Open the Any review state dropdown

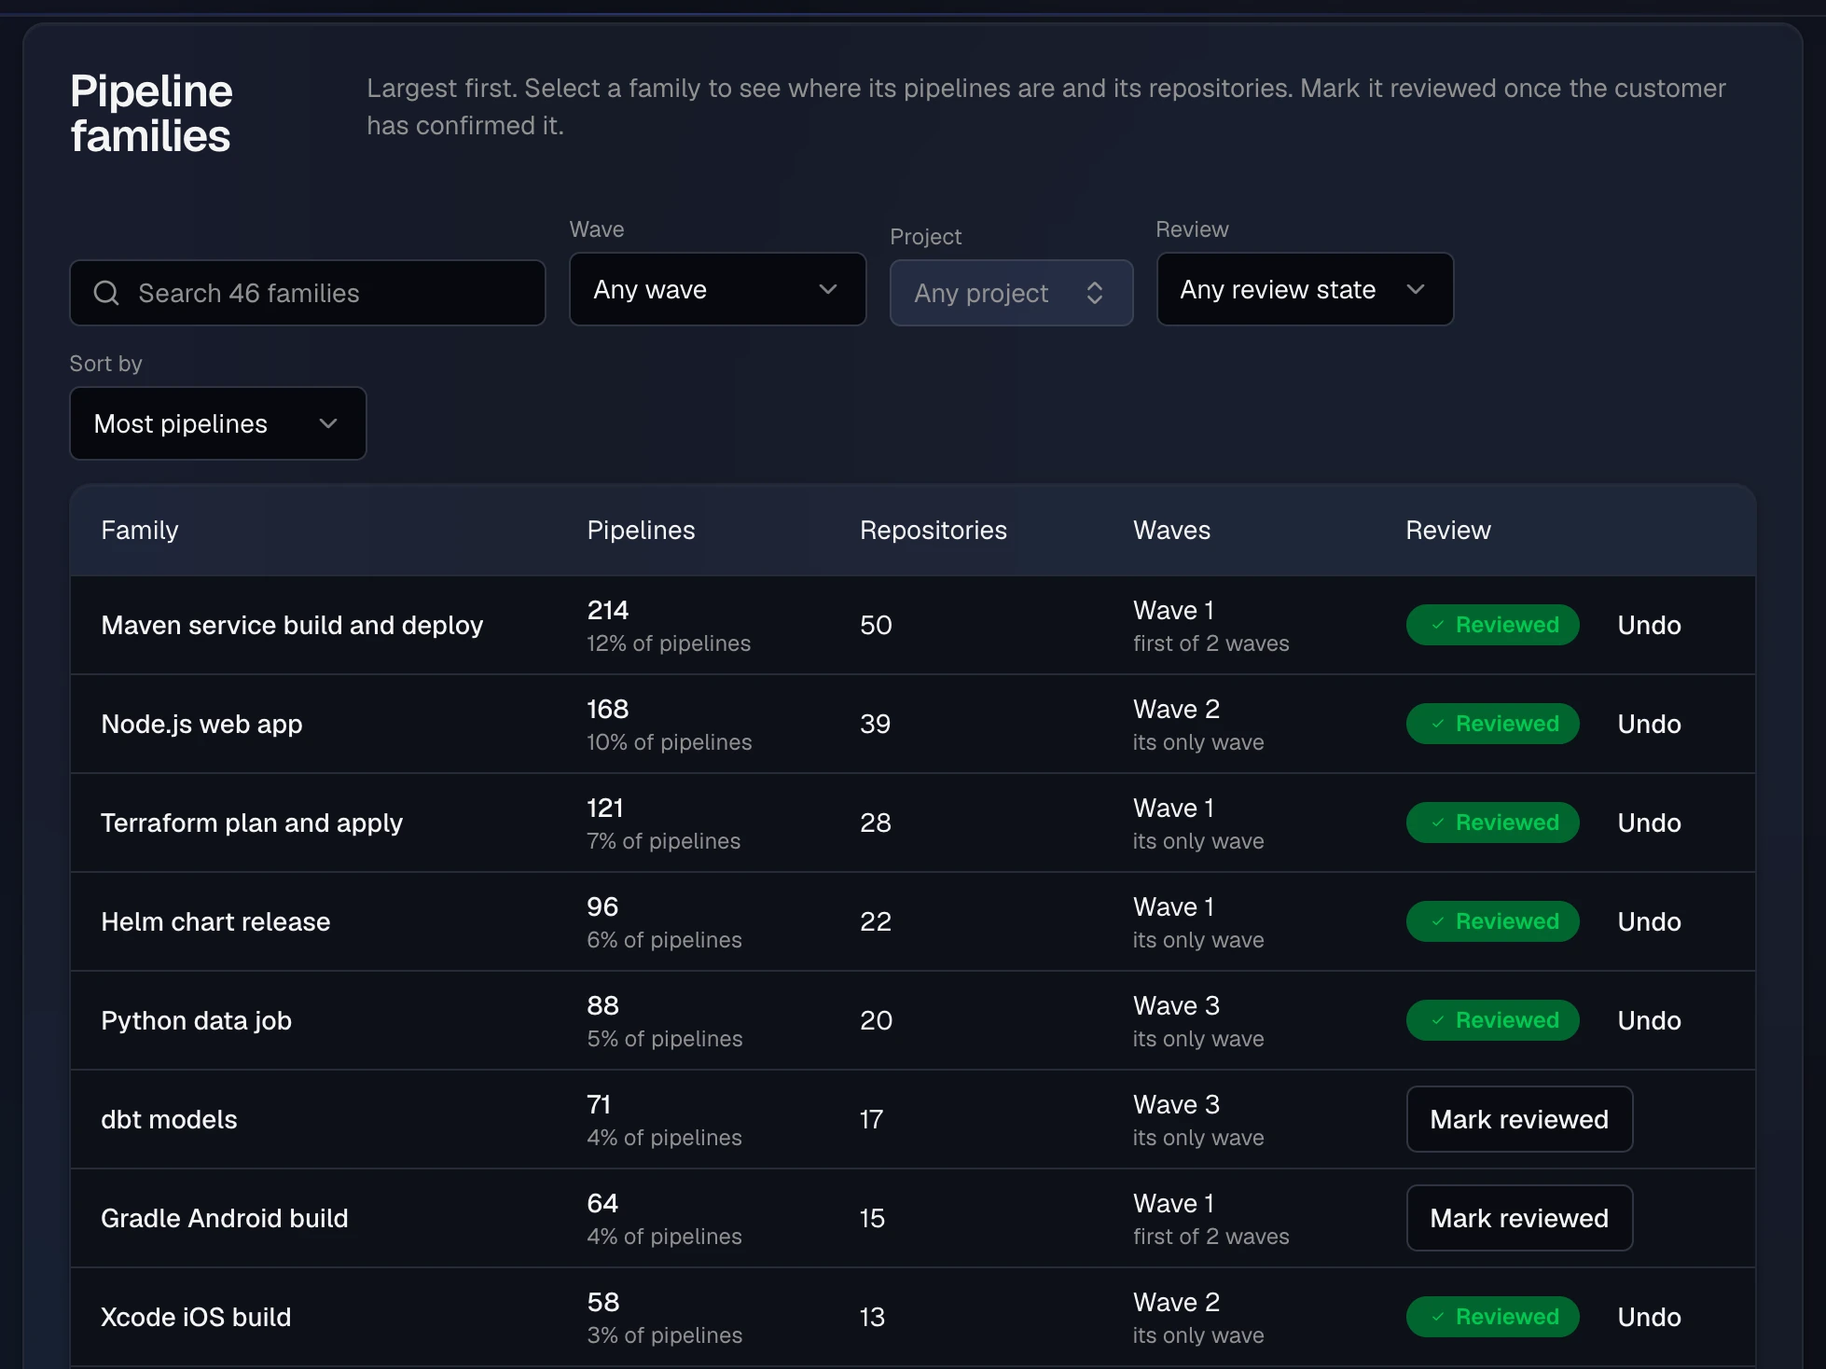[1306, 289]
